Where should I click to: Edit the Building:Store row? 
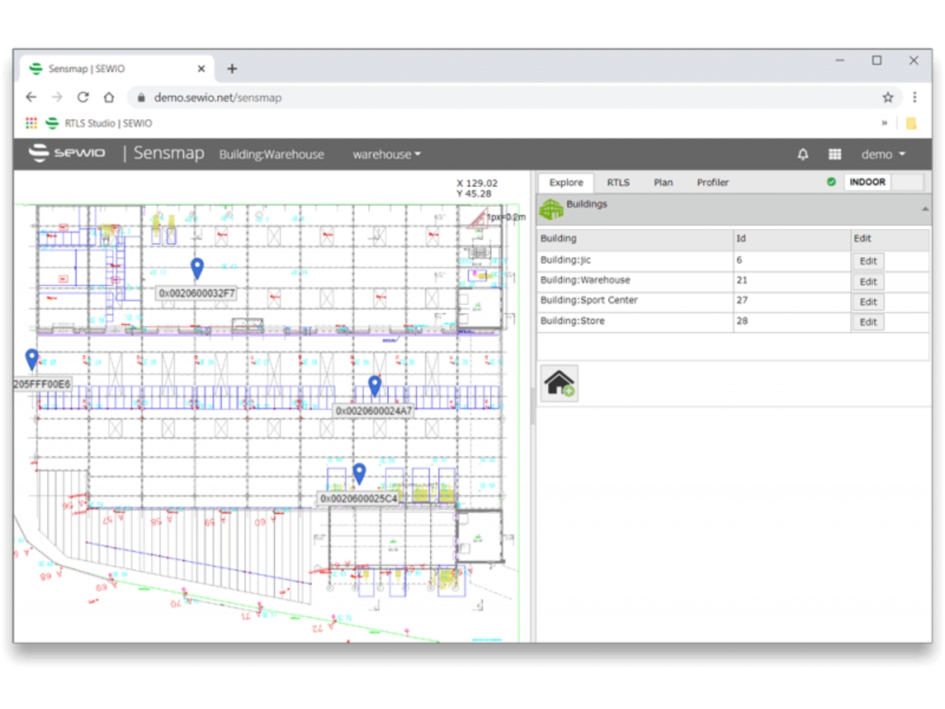point(868,322)
